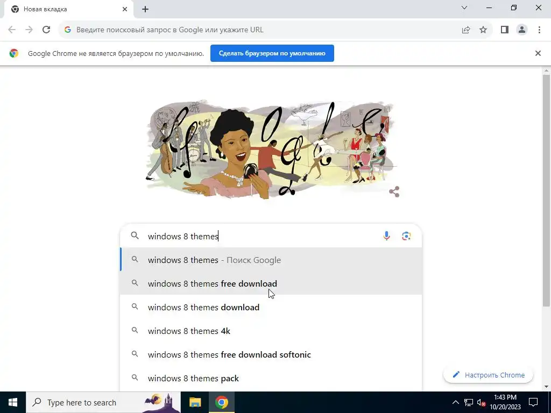Click the Chrome logo in notification bar
The image size is (551, 413).
pos(14,53)
